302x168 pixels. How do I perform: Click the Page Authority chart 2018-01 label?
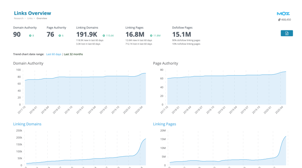[177, 110]
